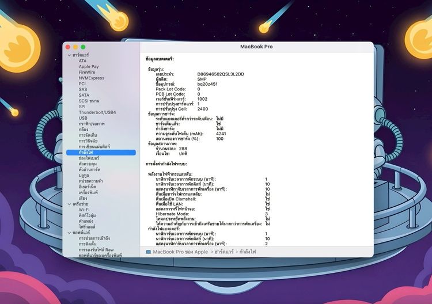Click the yellow minimize window button
This screenshot has width=432, height=304.
point(75,47)
